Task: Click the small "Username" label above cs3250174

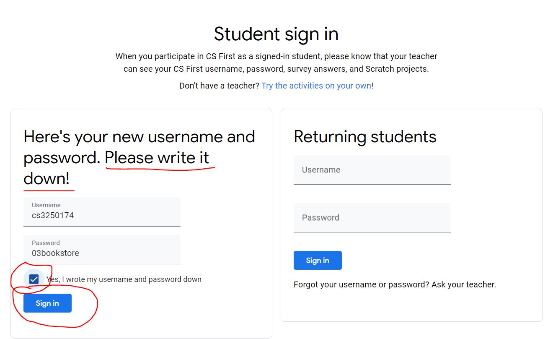Action: click(x=46, y=205)
